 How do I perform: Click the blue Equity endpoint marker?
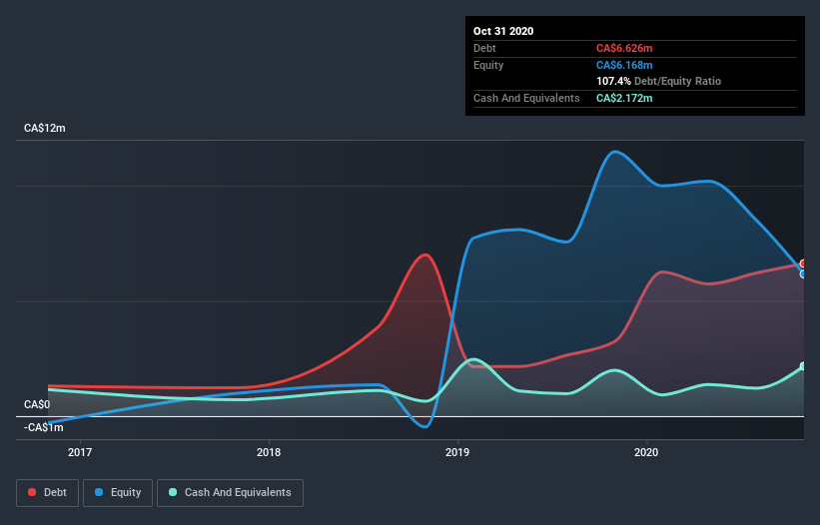tap(803, 273)
